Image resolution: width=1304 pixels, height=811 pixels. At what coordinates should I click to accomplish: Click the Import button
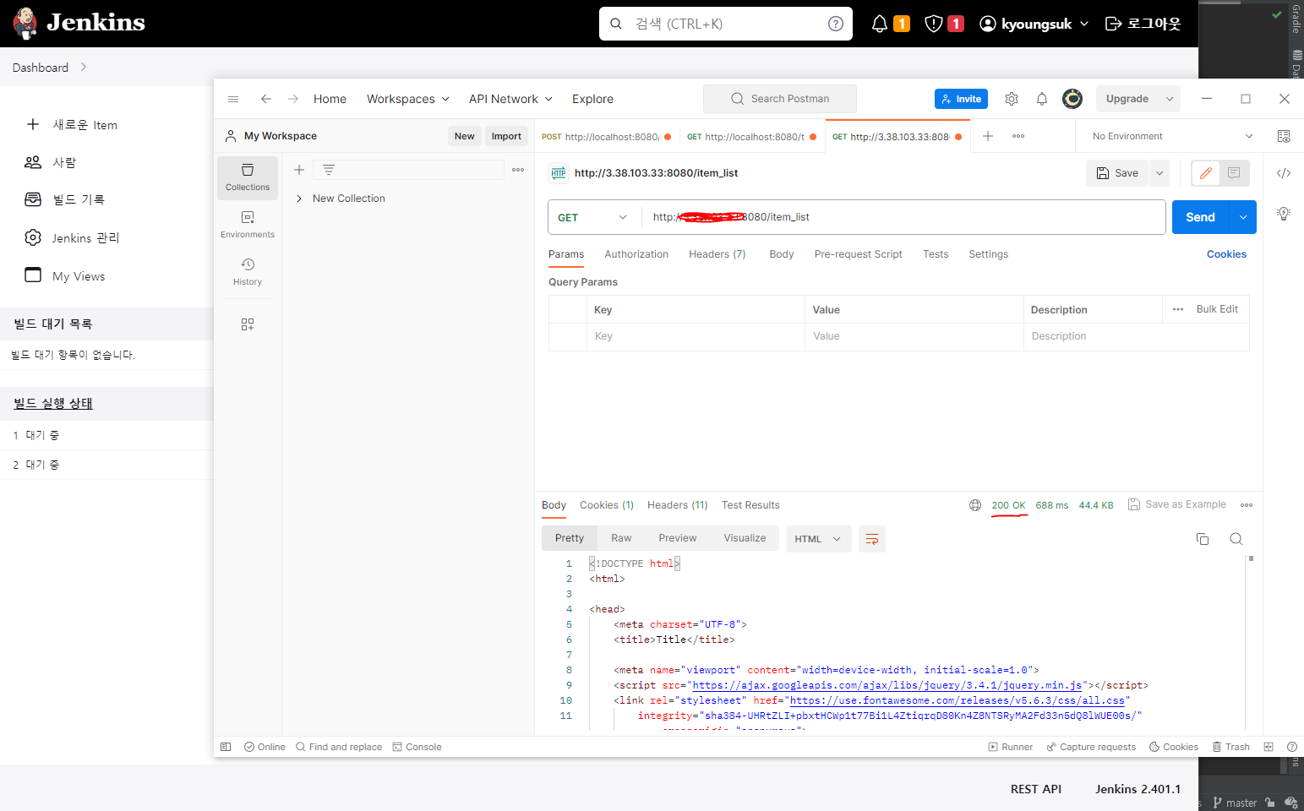coord(506,136)
